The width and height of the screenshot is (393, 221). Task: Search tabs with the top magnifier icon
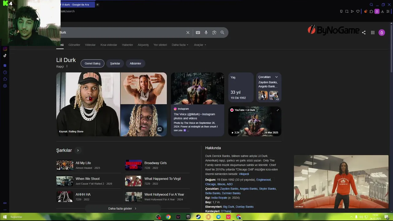pos(371,5)
